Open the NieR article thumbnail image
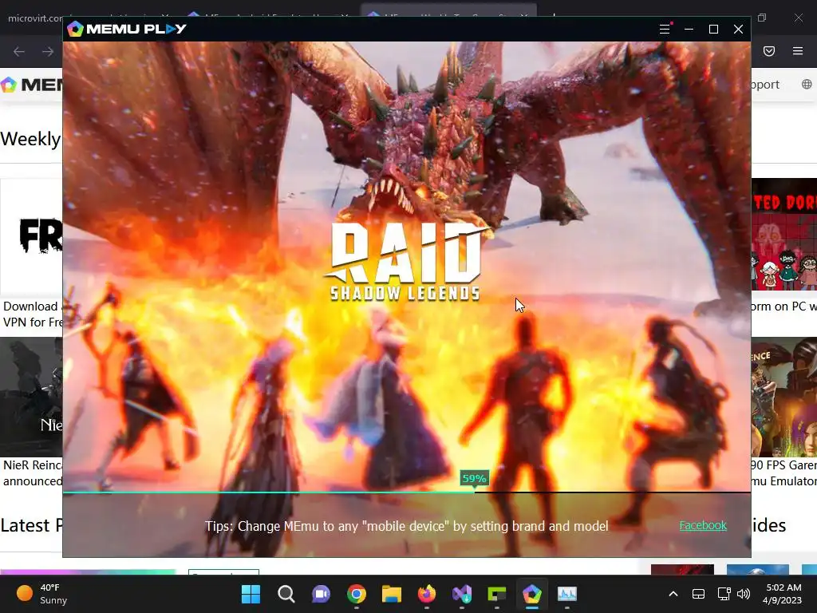This screenshot has width=817, height=613. [31, 397]
